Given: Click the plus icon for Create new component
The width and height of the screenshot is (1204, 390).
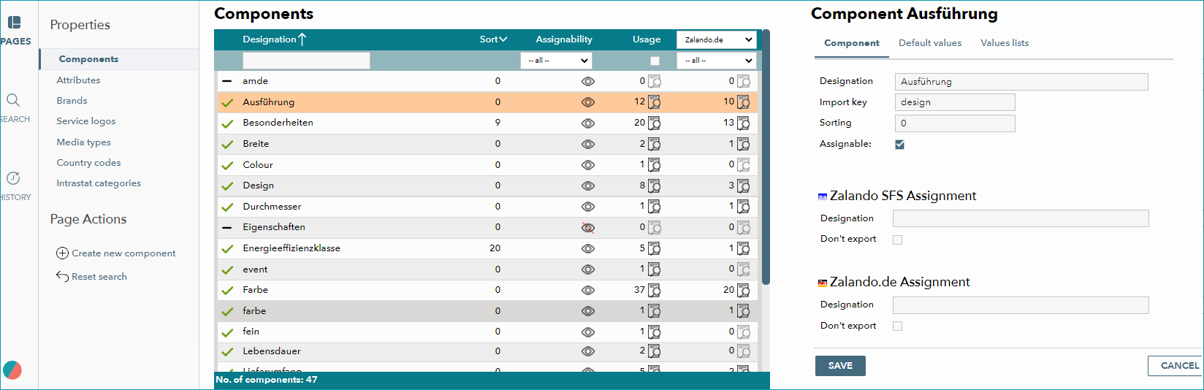Looking at the screenshot, I should pyautogui.click(x=62, y=253).
